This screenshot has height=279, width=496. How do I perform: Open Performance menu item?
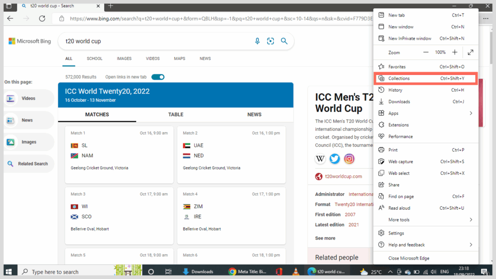(x=425, y=137)
